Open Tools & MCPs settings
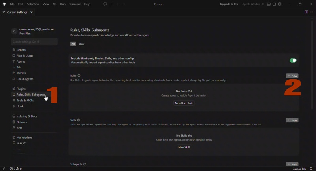316x171 pixels. coord(25,101)
